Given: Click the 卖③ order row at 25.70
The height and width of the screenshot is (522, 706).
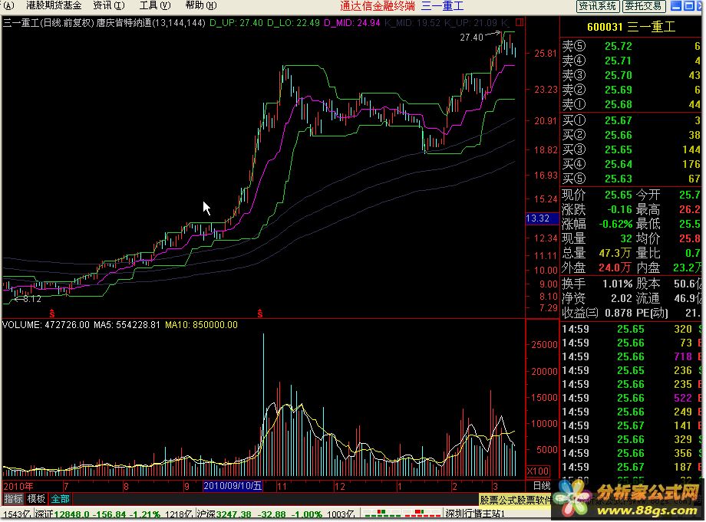Looking at the screenshot, I should 632,76.
